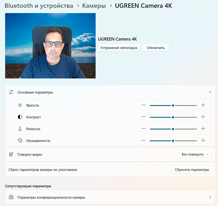Click the video rotation camera icon
The width and height of the screenshot is (218, 206).
(x=11, y=154)
